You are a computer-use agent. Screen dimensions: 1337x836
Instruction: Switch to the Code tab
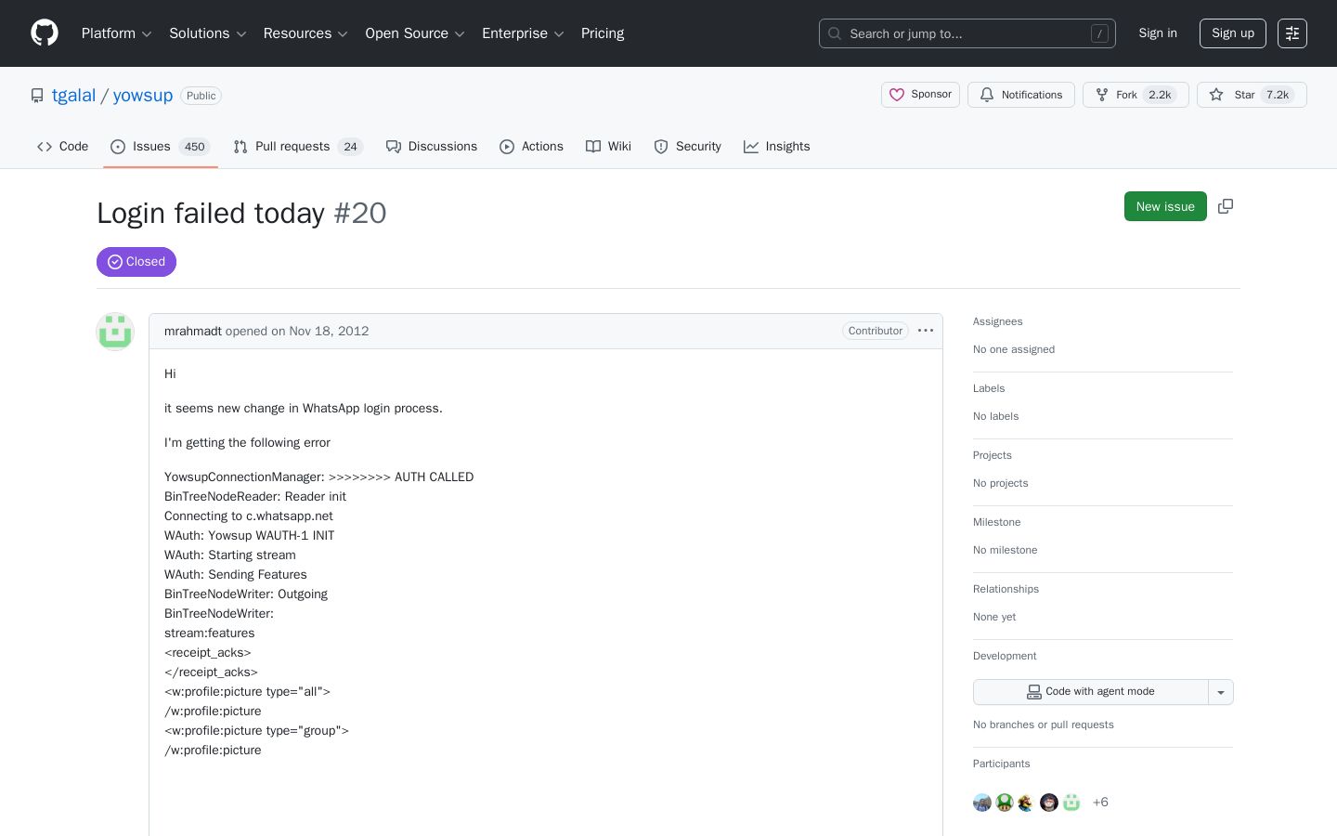63,147
